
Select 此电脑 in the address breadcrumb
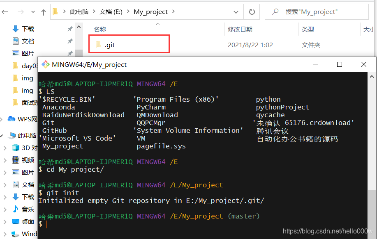(79, 11)
